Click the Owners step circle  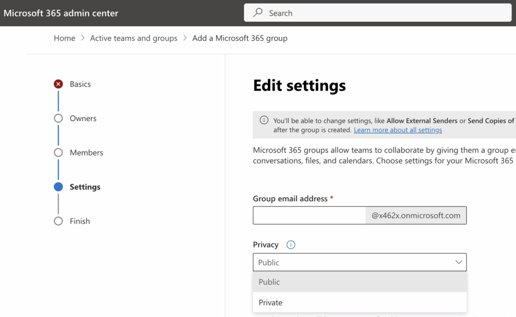[x=59, y=118]
